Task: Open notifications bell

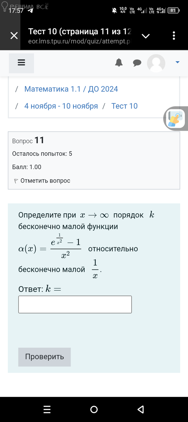Action: 119,63
